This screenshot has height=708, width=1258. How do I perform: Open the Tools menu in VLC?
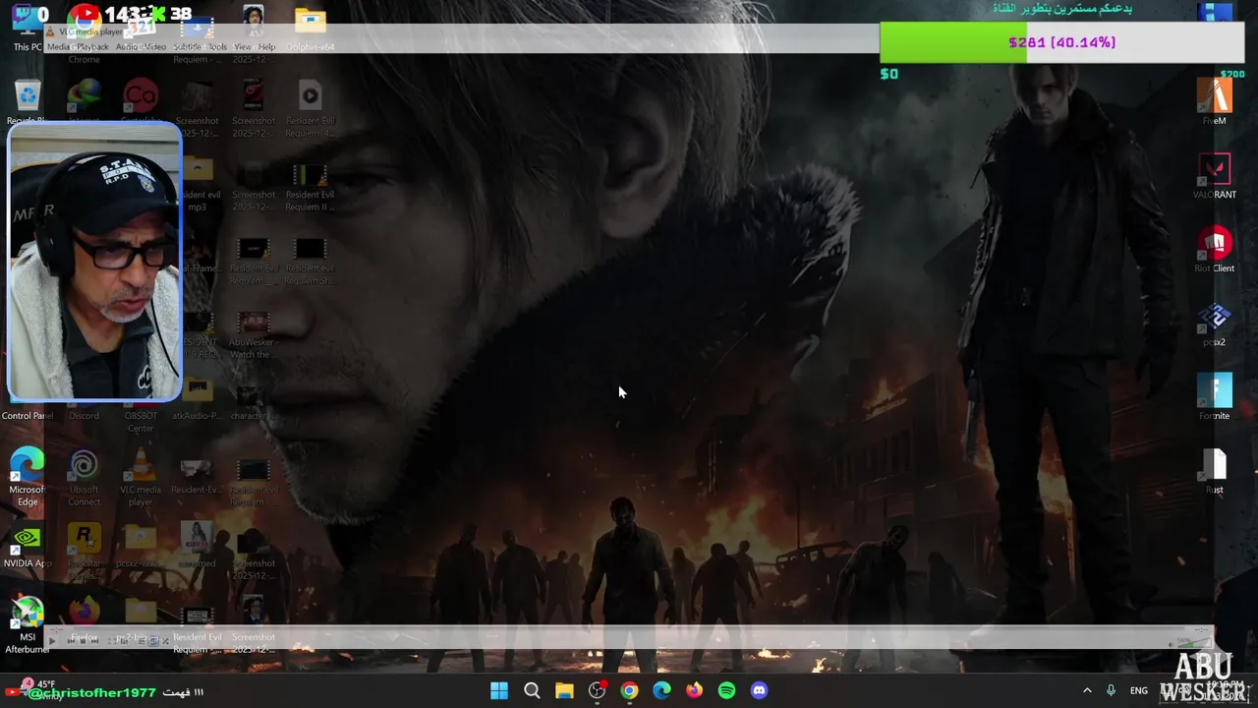tap(216, 47)
